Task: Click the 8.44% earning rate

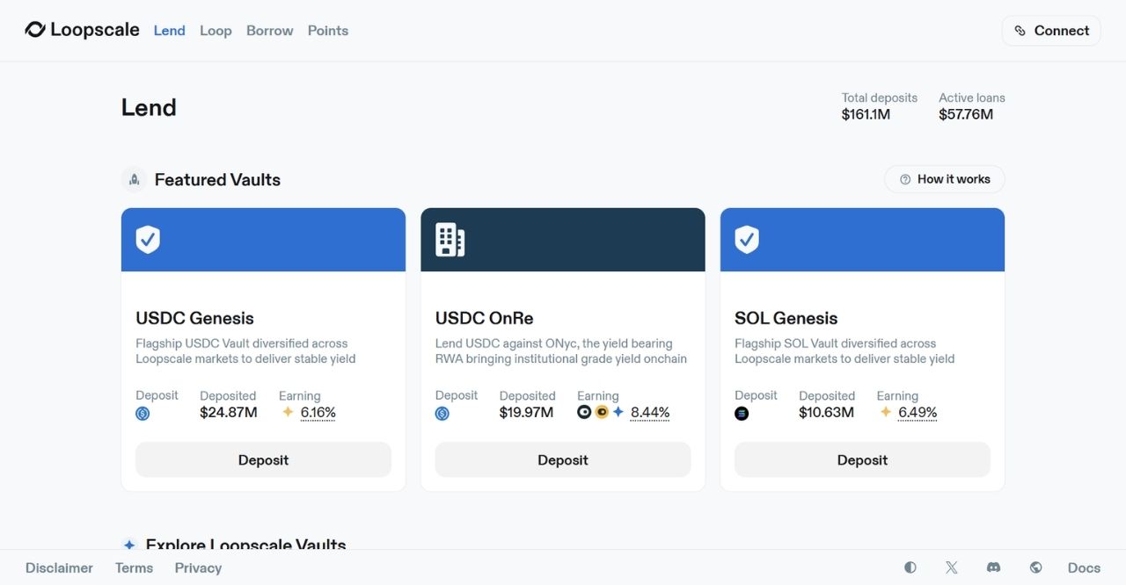Action: [x=650, y=413]
